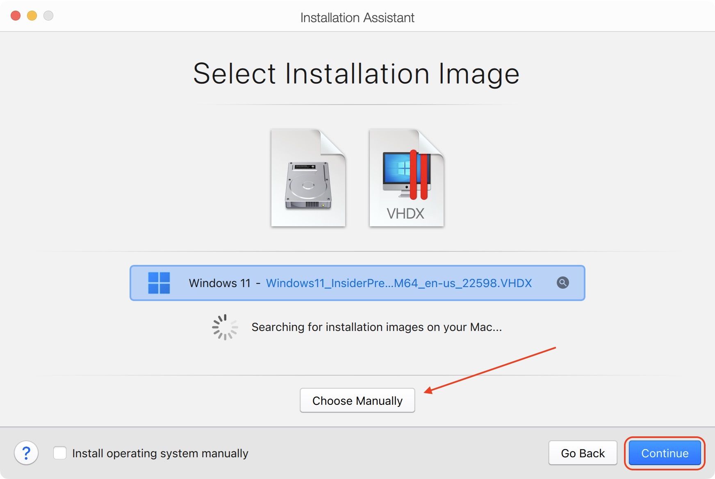The image size is (715, 479).
Task: Click the green zoom traffic light
Action: pos(48,15)
